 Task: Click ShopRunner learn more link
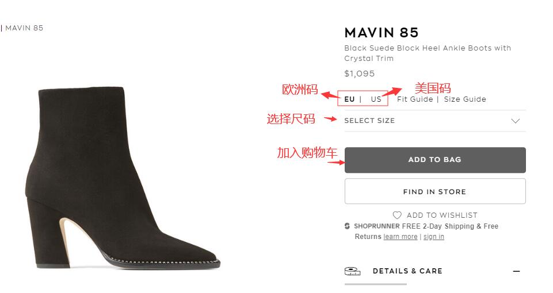[x=401, y=237]
